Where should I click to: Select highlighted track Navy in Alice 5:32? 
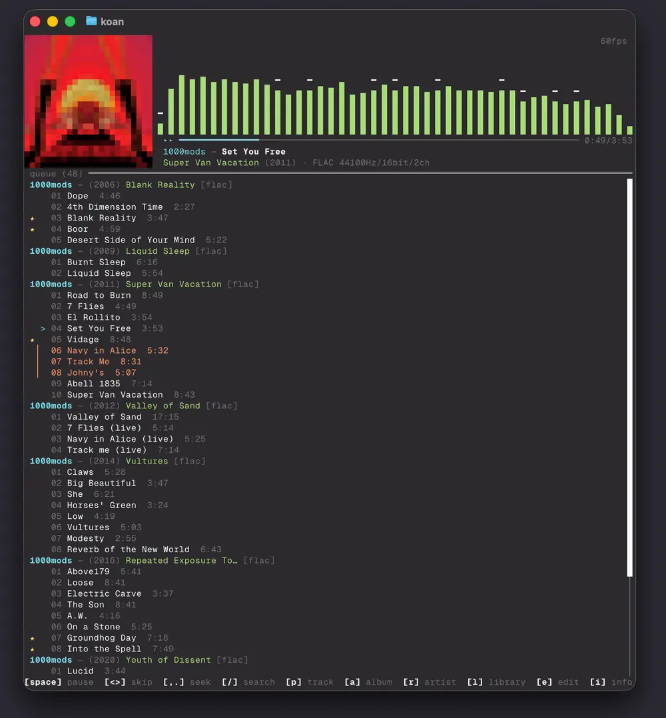109,350
